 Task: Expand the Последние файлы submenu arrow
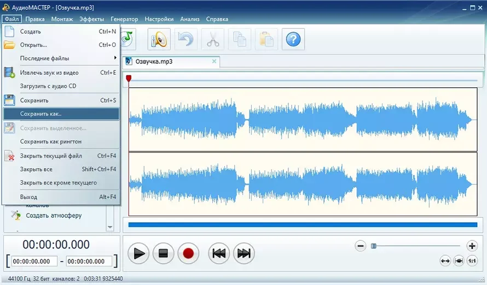(x=115, y=58)
